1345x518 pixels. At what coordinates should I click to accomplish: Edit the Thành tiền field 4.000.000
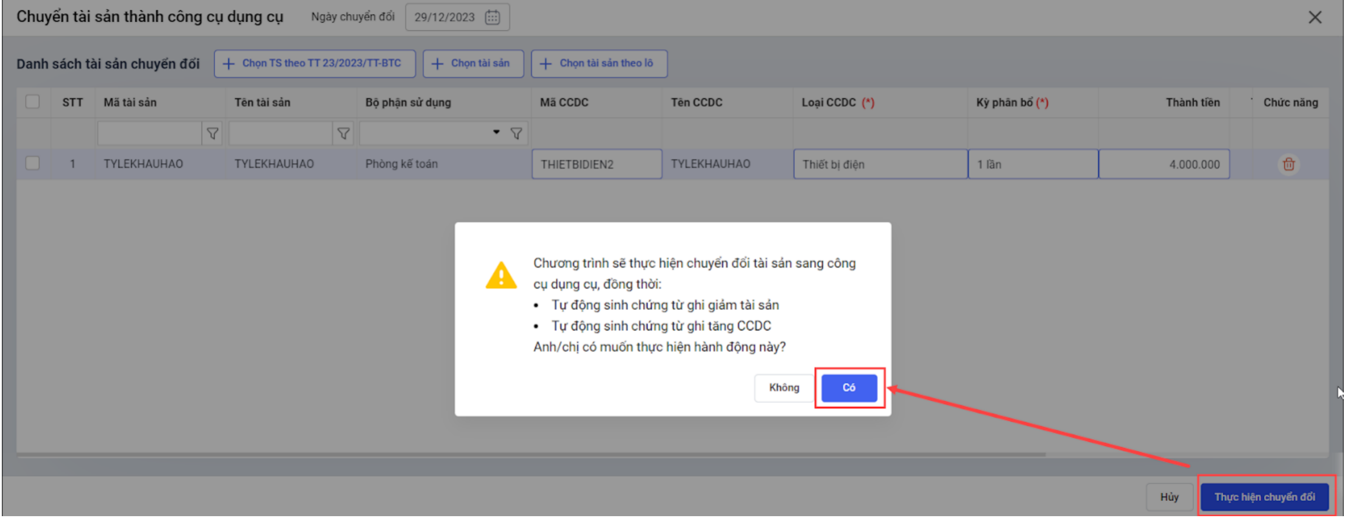click(x=1164, y=164)
